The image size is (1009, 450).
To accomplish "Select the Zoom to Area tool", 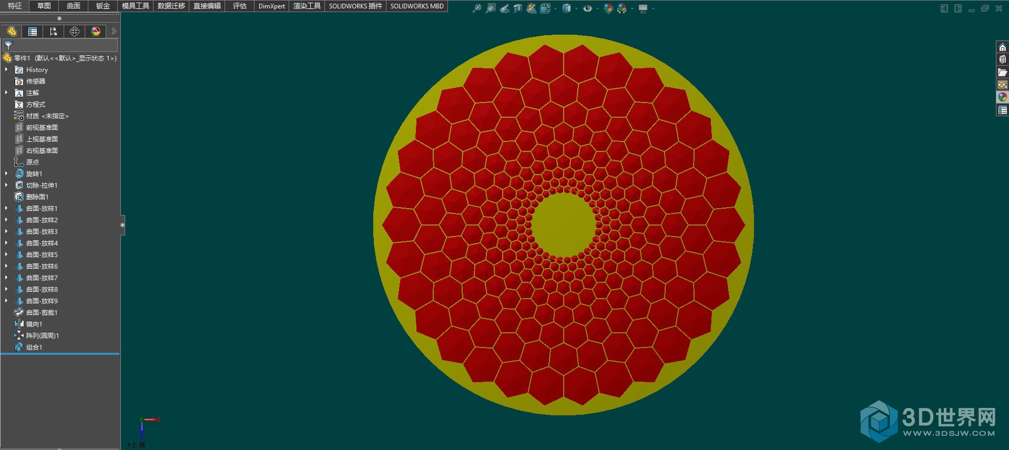I will [491, 8].
